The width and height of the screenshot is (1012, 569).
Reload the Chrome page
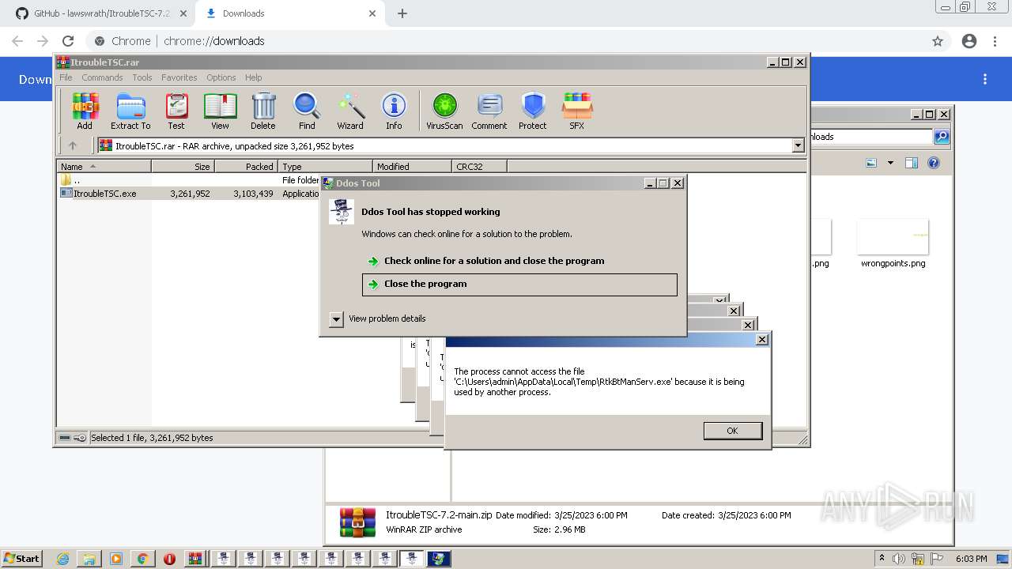(68, 41)
